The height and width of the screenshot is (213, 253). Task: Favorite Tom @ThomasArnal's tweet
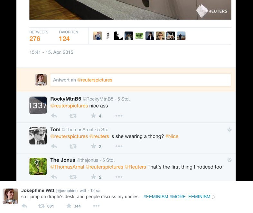(x=93, y=146)
